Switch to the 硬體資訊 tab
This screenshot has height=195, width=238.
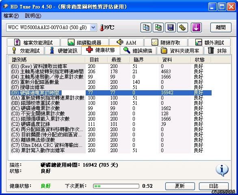click(63, 51)
